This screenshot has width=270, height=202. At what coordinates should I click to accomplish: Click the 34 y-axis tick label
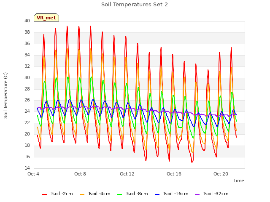[27, 55]
